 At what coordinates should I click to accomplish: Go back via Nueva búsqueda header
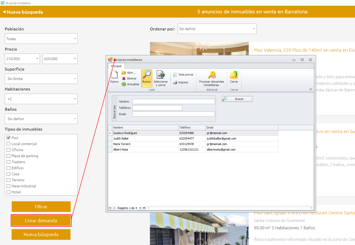coord(23,12)
